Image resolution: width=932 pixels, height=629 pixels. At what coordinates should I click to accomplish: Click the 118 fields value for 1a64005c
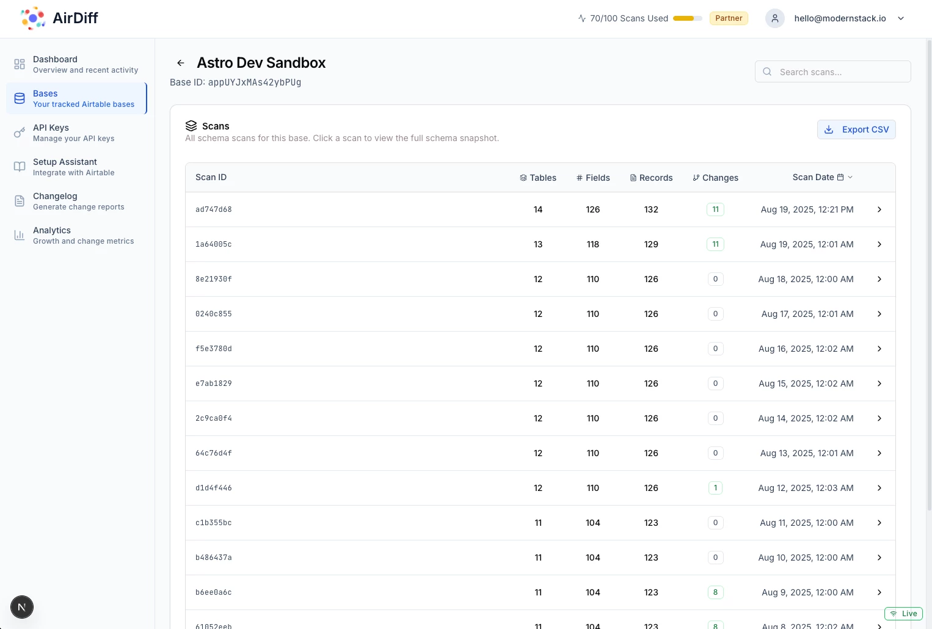[x=592, y=244]
